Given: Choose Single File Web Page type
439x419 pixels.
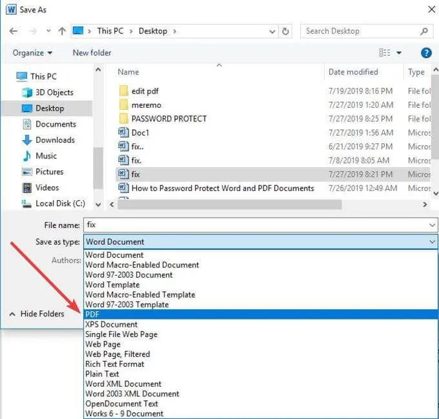Looking at the screenshot, I should click(x=260, y=334).
